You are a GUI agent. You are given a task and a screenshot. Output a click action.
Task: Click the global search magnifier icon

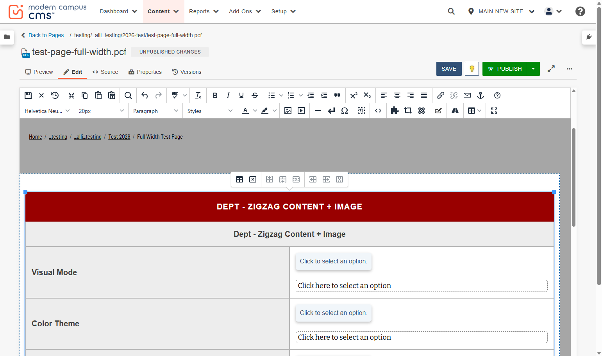click(451, 11)
